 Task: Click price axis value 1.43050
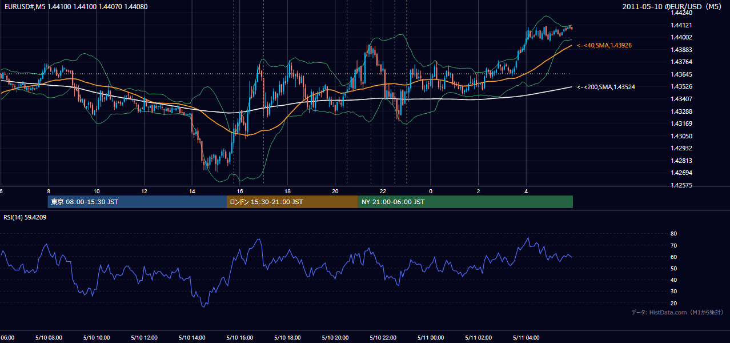pyautogui.click(x=681, y=136)
